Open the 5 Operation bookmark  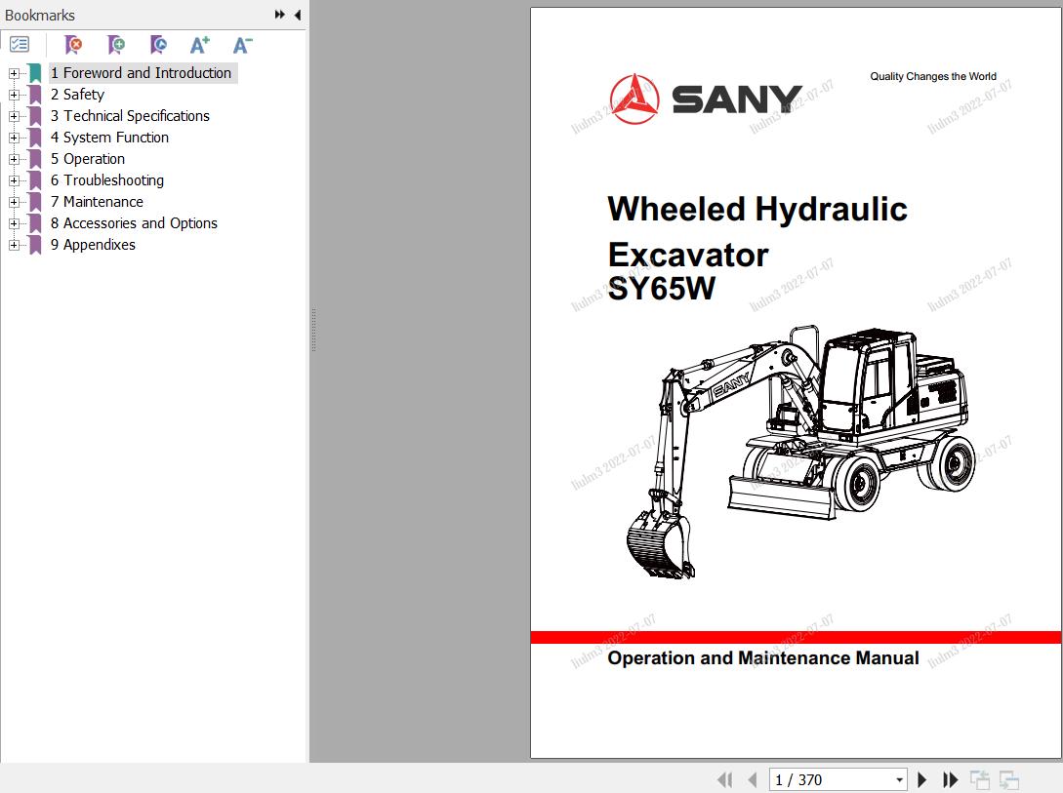click(88, 158)
